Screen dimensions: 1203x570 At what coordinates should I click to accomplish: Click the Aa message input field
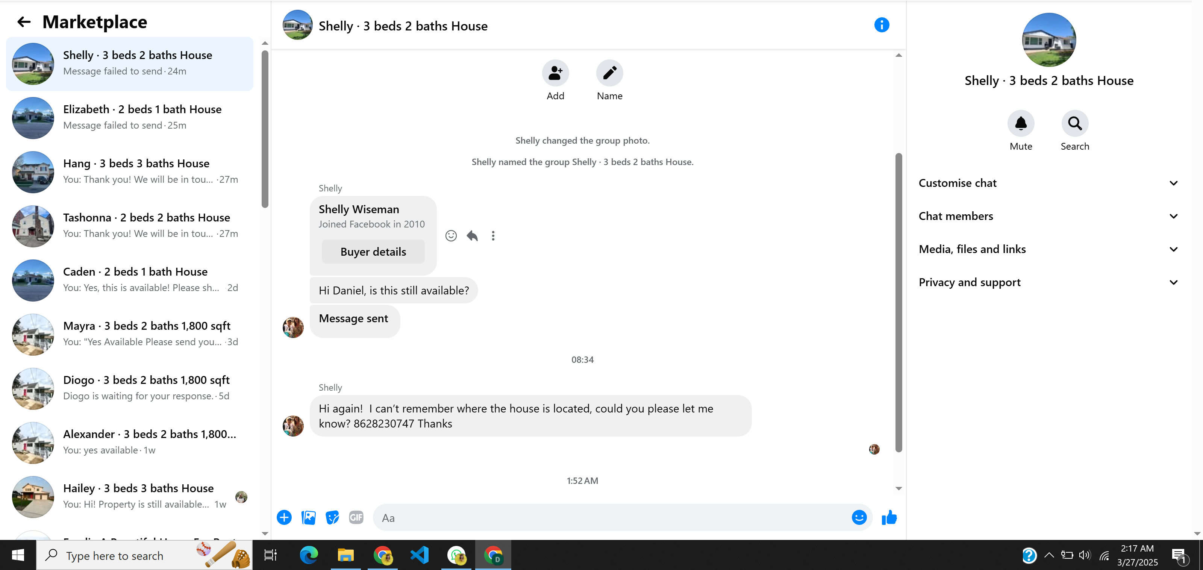click(612, 518)
